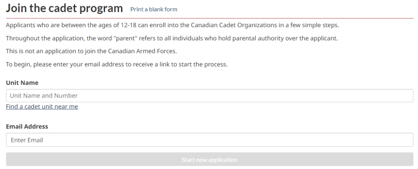Click the This is not an application sentence

91,51
